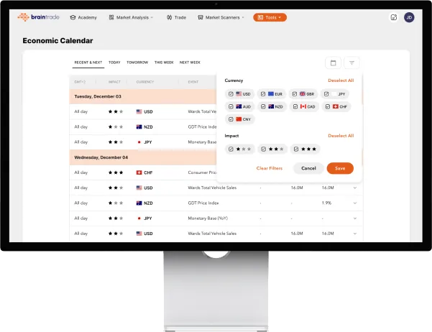
Task: Open the Tools dropdown
Action: click(270, 17)
